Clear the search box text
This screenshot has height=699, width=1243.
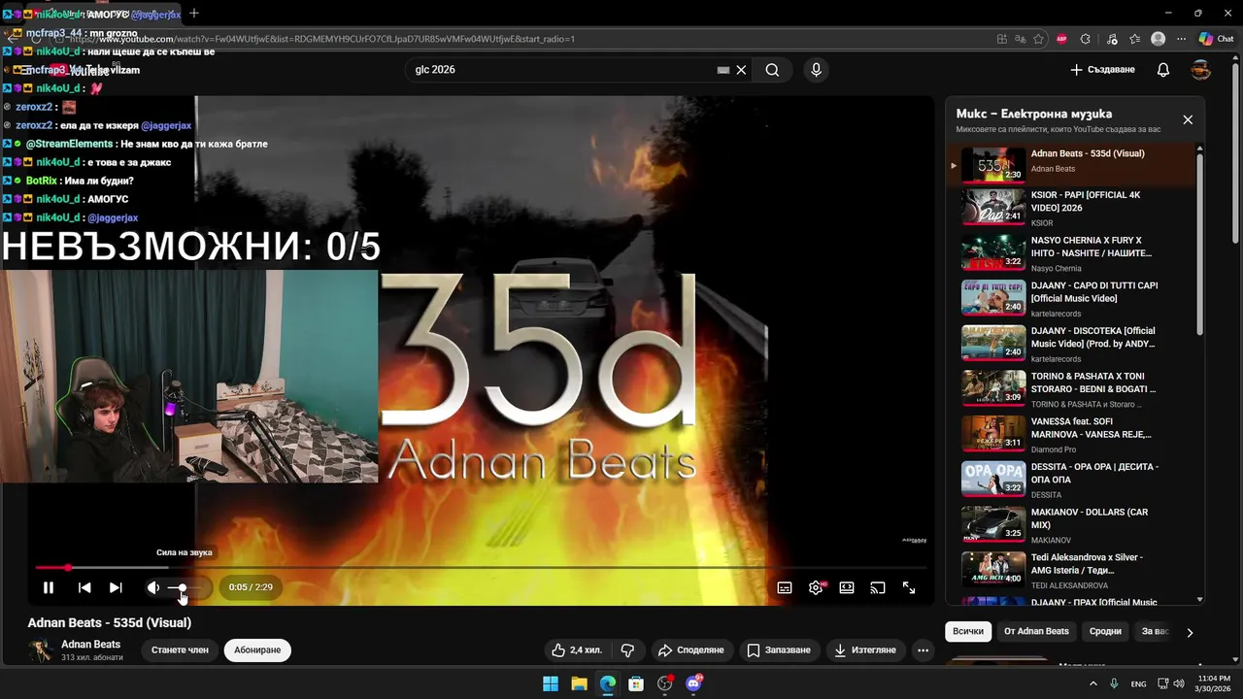click(741, 70)
